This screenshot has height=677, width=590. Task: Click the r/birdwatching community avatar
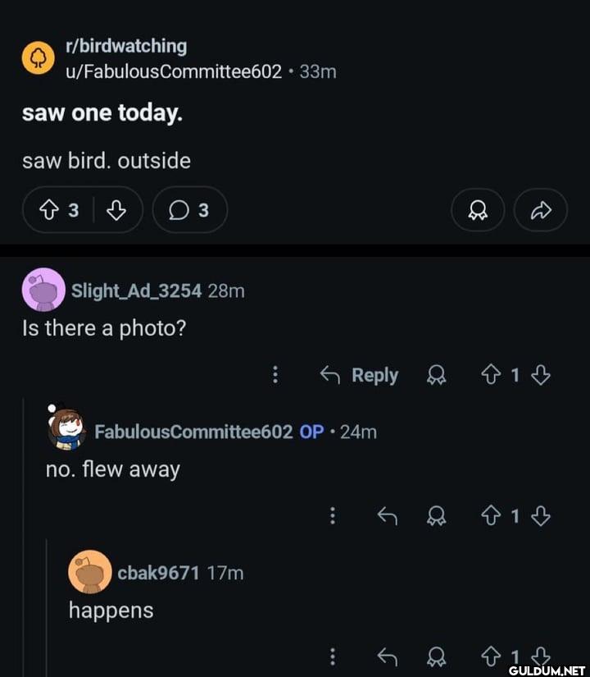[38, 58]
